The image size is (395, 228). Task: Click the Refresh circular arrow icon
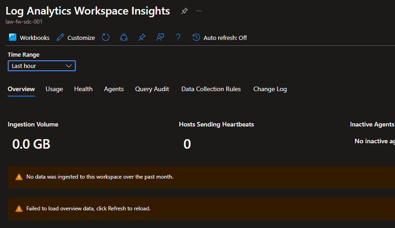click(106, 38)
